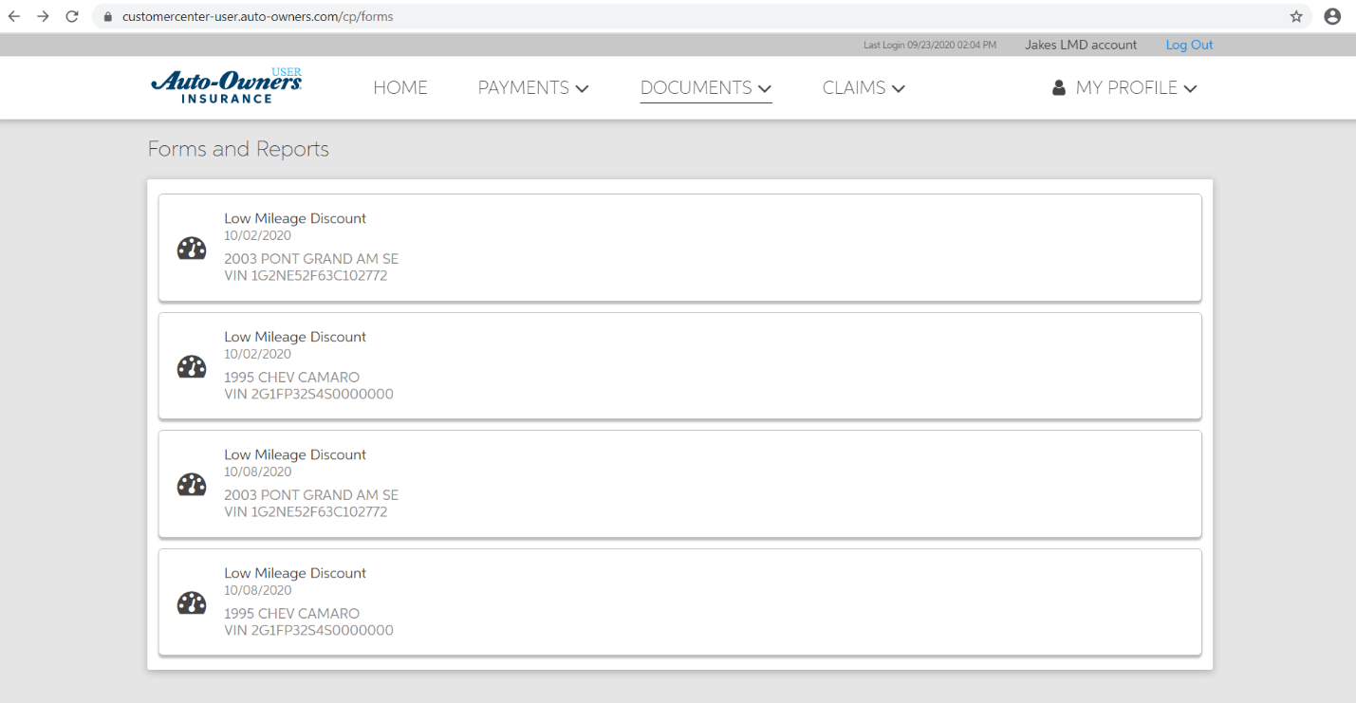1356x703 pixels.
Task: Click VIN 2G1FP32S4S0000000 in the fourth card
Action: tap(308, 630)
